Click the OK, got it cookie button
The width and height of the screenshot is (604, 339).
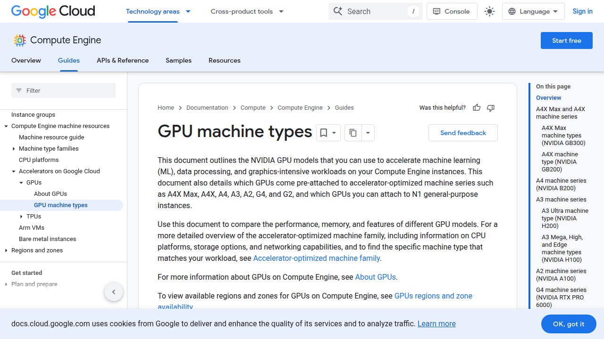[x=569, y=324]
